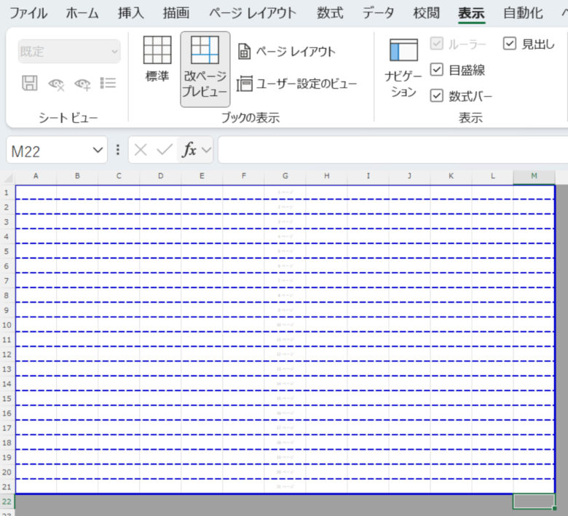Toggle the 数式バー formula bar checkbox
The image size is (568, 516).
[x=436, y=96]
